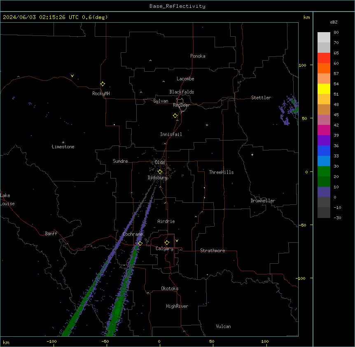Viewport: 355px width, 347px height.
Task: Click the purple echo cluster east of Stettler
Action: click(x=289, y=110)
